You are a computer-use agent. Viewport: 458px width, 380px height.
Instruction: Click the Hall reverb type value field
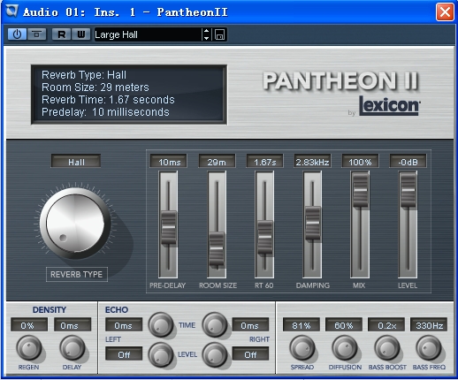[x=76, y=162]
